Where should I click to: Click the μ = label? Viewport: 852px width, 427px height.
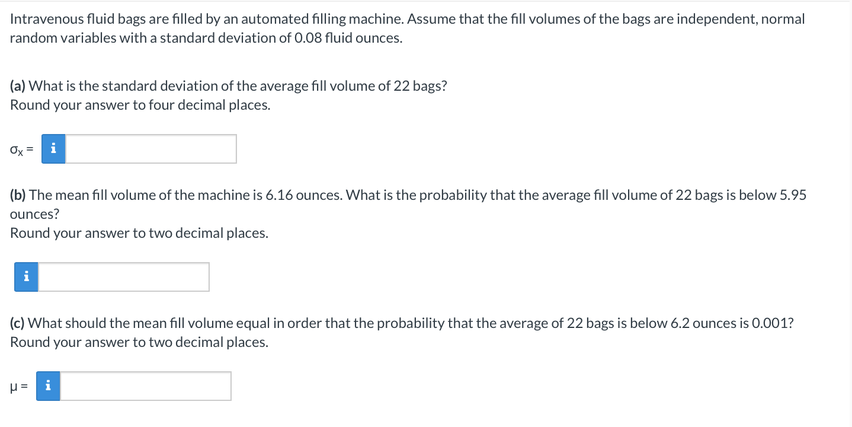coord(19,387)
